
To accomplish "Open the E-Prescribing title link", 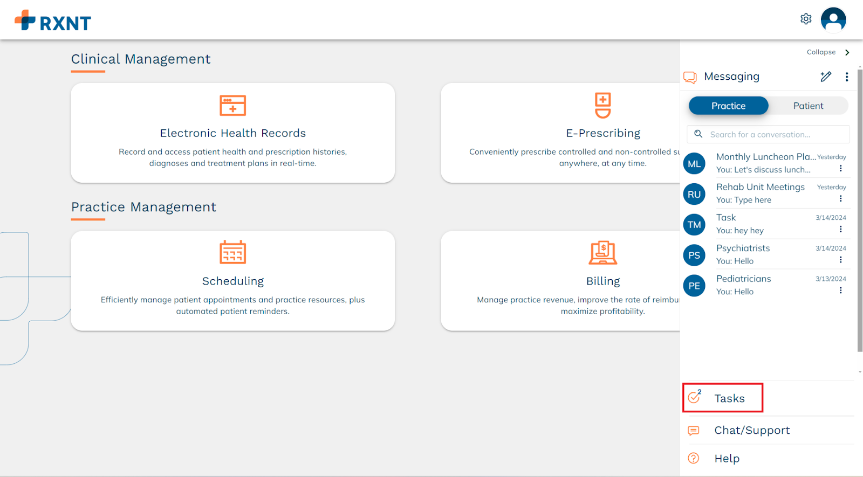I will point(603,133).
